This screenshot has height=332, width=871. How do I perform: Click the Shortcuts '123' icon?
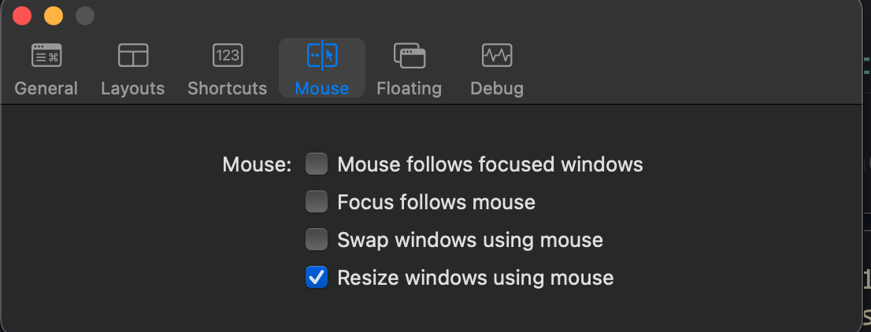click(x=228, y=55)
